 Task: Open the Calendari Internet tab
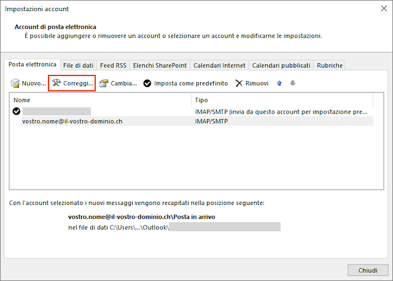click(x=219, y=66)
